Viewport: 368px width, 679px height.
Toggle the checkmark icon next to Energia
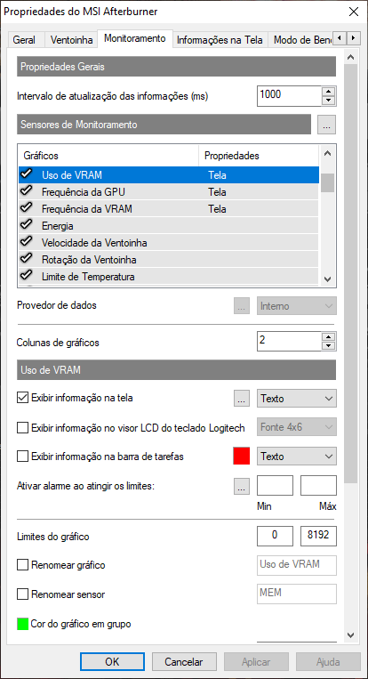(27, 226)
